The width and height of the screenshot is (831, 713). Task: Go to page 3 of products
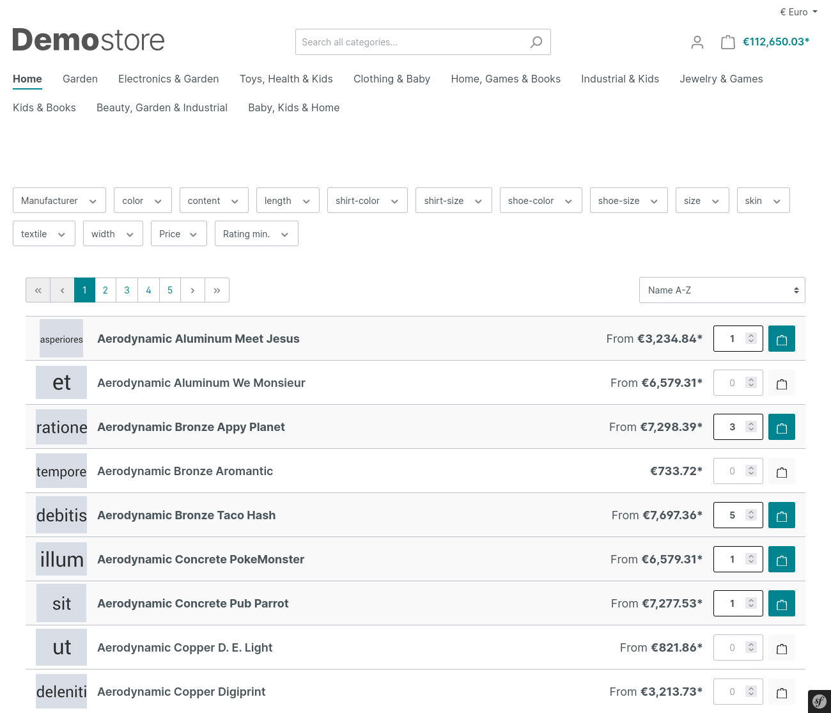(127, 290)
